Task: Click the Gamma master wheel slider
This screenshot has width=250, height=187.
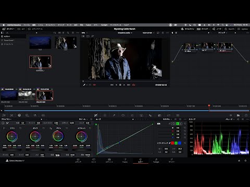Action: click(35, 150)
